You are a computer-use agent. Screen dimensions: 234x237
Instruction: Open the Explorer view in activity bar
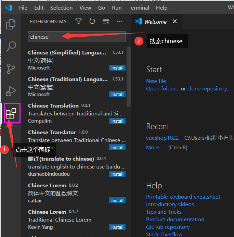tap(11, 24)
